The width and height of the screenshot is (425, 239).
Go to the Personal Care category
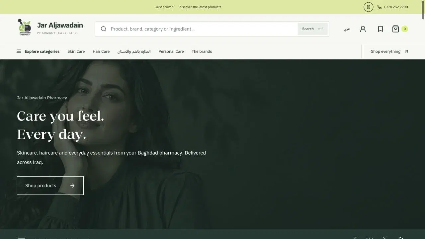pyautogui.click(x=171, y=51)
